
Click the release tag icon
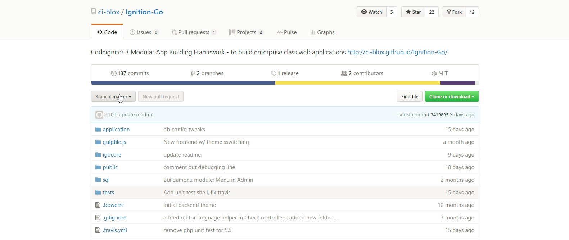pos(274,73)
